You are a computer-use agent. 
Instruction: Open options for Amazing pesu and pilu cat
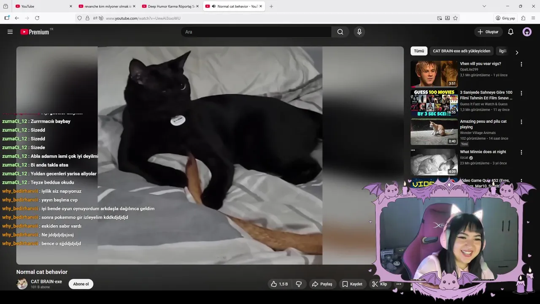(521, 122)
